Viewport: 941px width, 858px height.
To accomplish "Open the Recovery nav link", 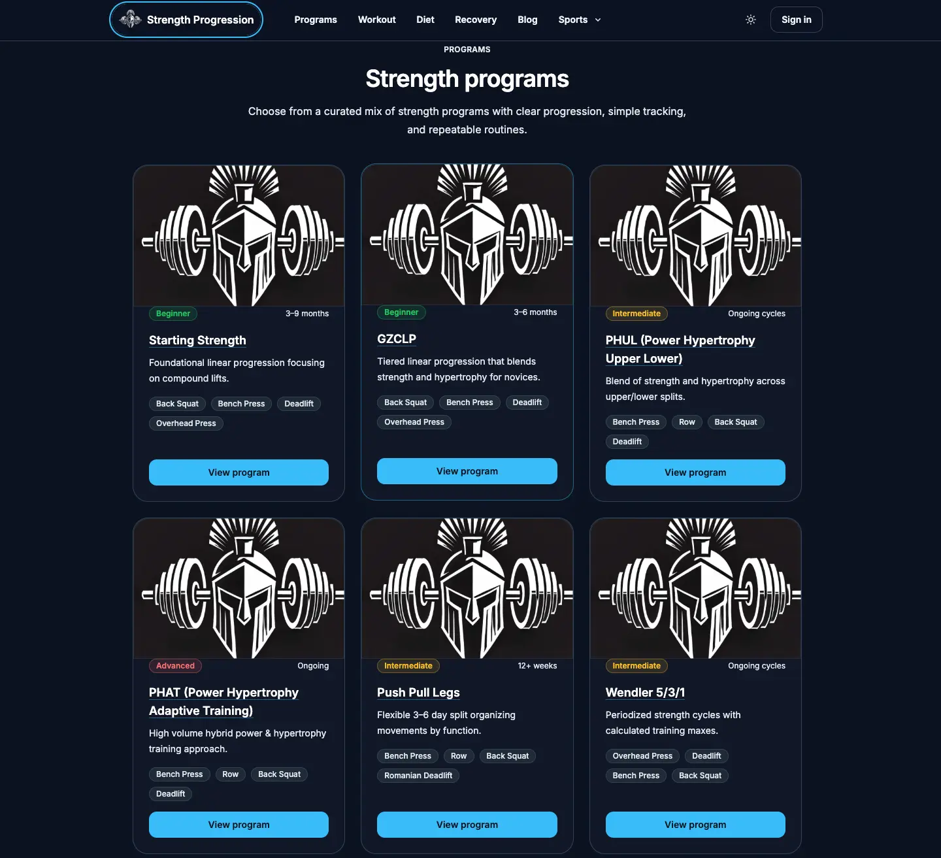I will (476, 20).
